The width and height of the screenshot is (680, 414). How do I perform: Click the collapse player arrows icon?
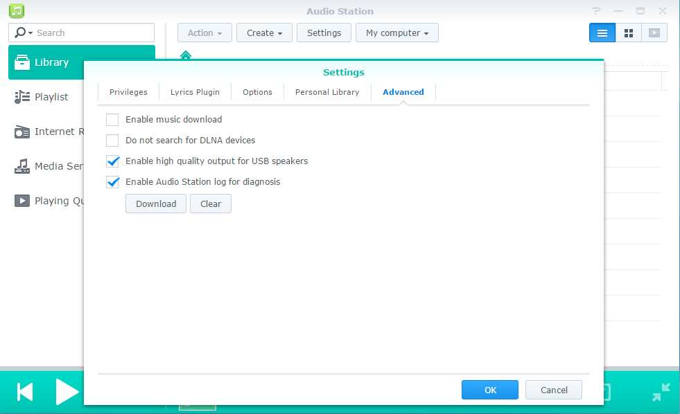[661, 392]
